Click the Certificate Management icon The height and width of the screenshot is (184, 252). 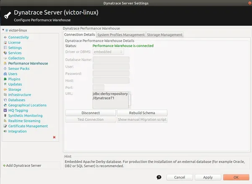(5, 126)
